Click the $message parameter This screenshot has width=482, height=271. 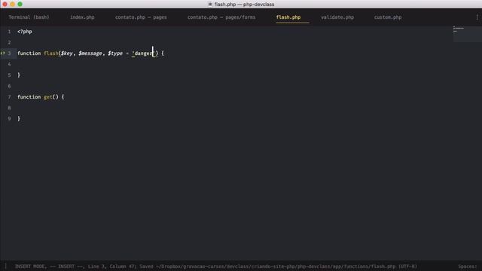pyautogui.click(x=90, y=53)
